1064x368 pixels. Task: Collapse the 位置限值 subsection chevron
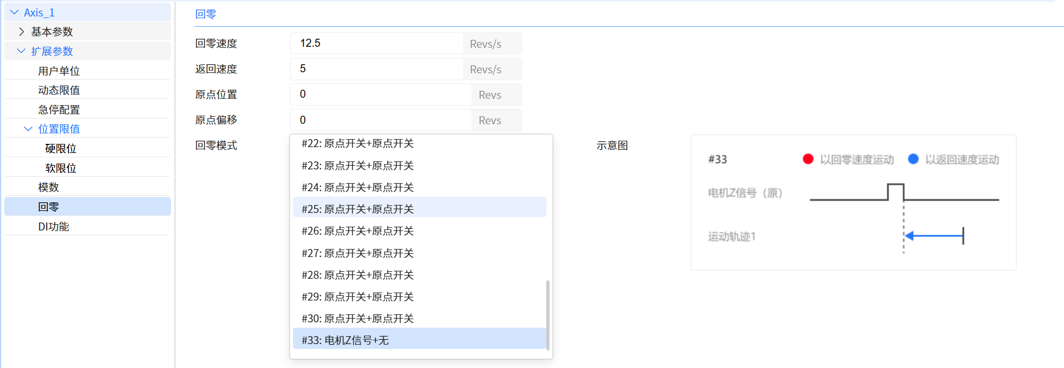point(28,129)
